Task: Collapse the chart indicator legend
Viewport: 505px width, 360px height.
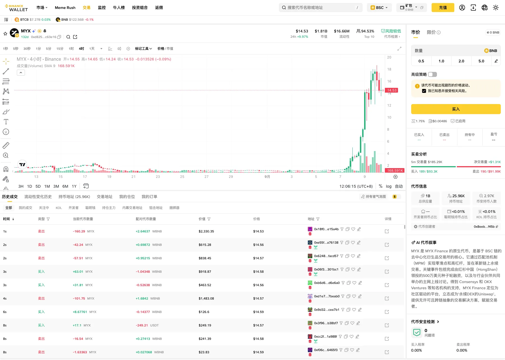Action: tap(21, 73)
